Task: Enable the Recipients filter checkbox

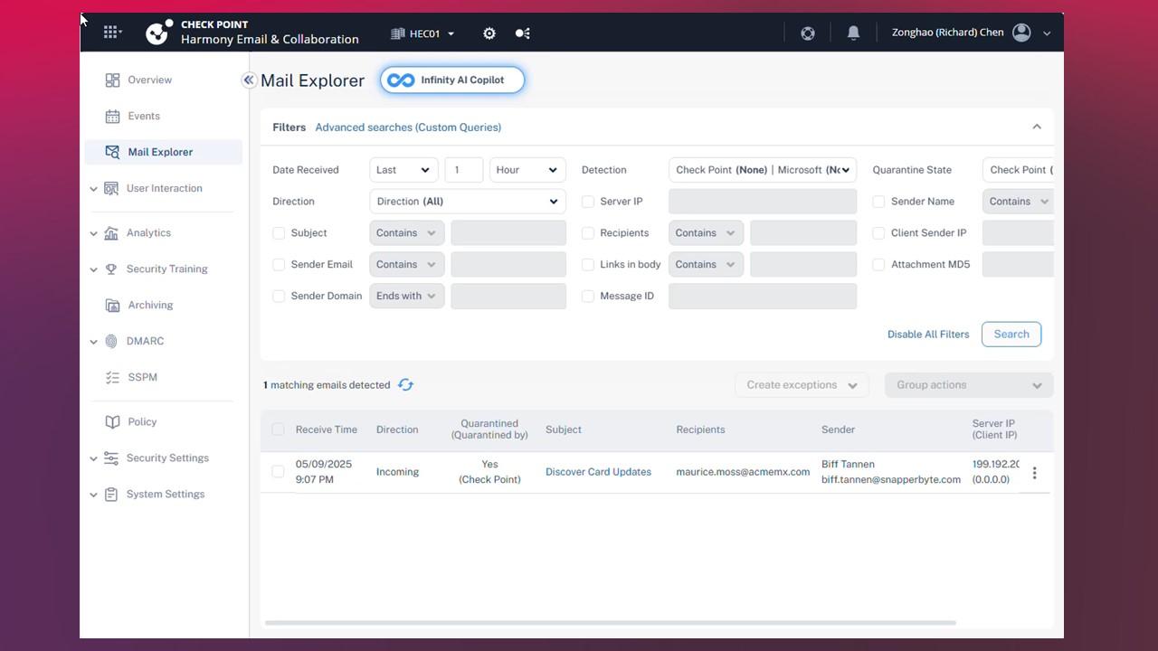Action: 588,233
